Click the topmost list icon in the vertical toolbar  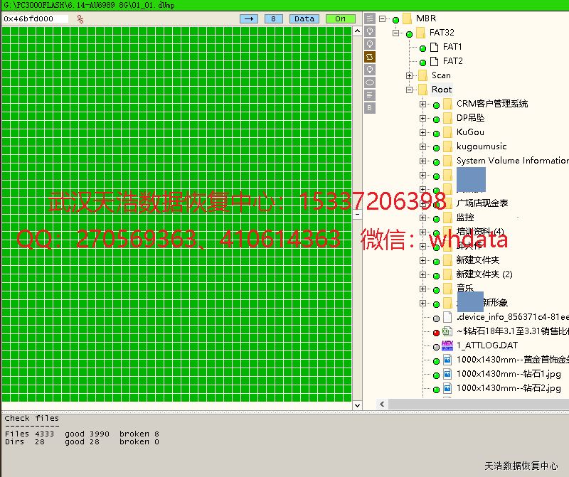pyautogui.click(x=370, y=18)
